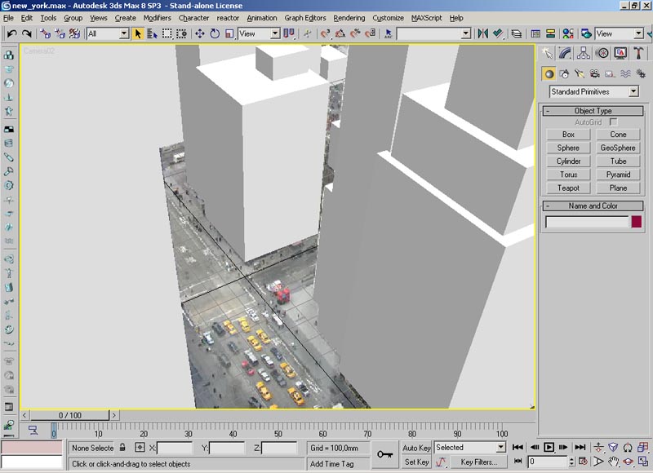Open the Modifiers menu
Viewport: 653px width, 473px height.
[x=157, y=17]
